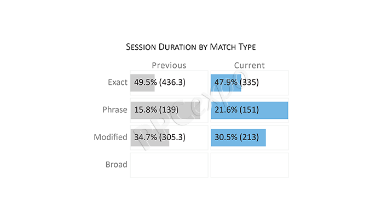Click the (213) value in Modified current
Viewport: 382px width, 219px height.
click(x=249, y=137)
